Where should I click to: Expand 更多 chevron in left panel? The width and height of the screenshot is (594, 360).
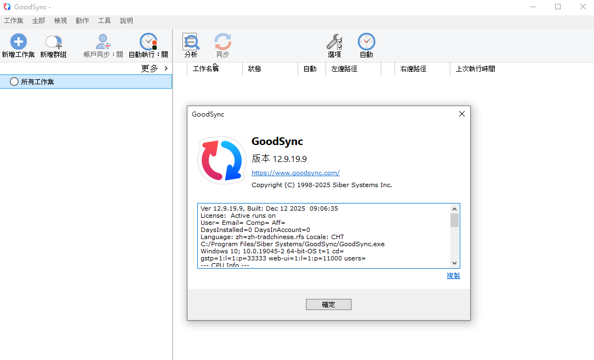click(x=166, y=68)
